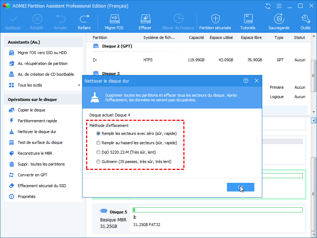Click partition list scrollbar down arrow
Screen dimensions: 317x238
coord(313,112)
